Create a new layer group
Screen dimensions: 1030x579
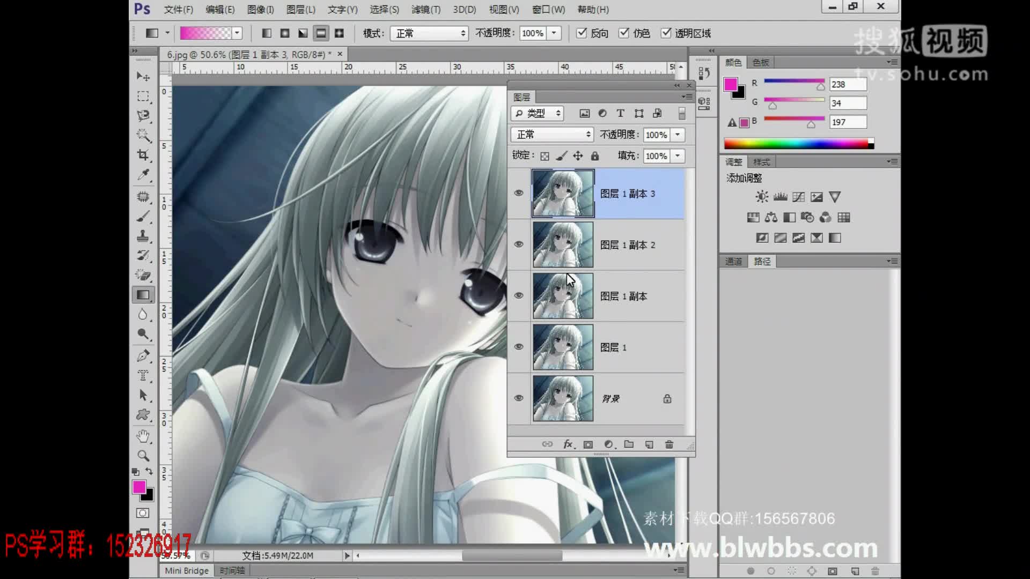[x=629, y=444]
